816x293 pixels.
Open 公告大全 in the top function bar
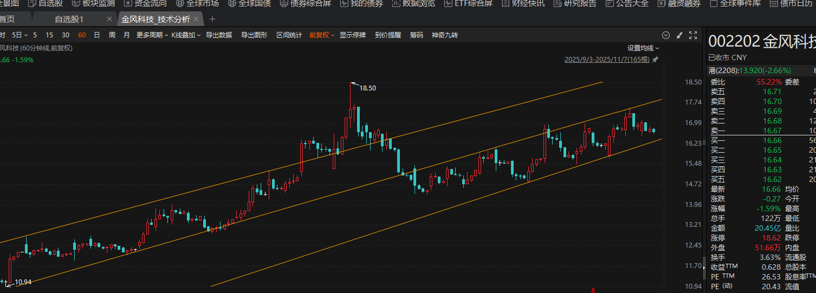(x=627, y=3)
